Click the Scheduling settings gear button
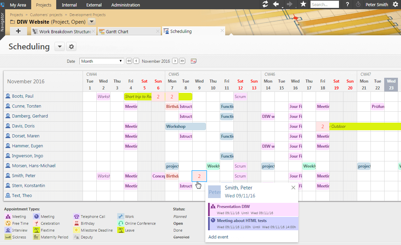Image resolution: width=401 pixels, height=245 pixels. (71, 47)
